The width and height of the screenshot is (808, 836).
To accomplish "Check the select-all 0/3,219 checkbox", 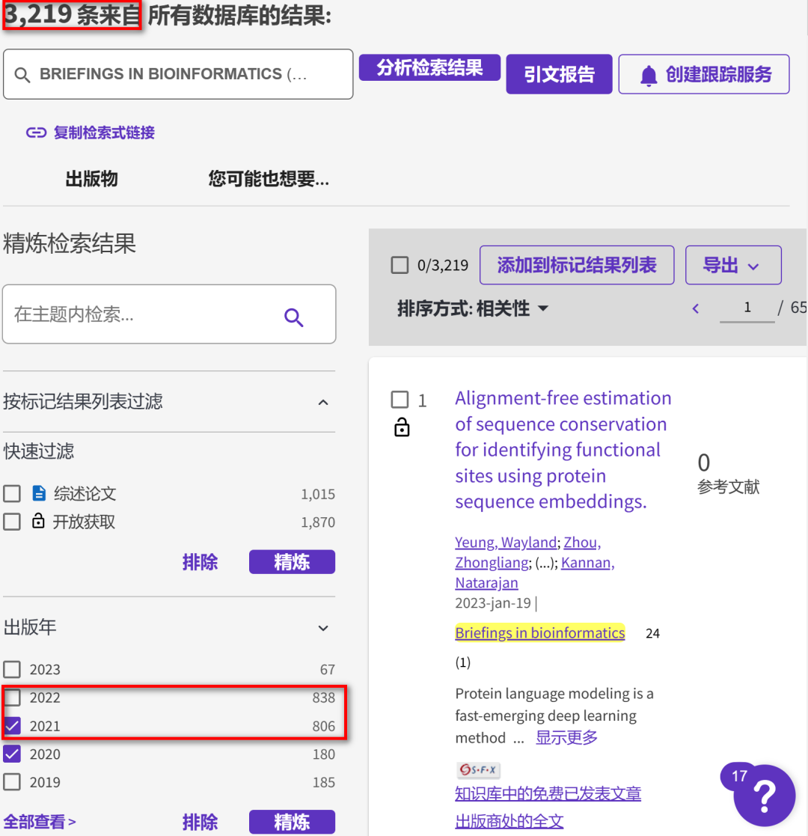I will [x=400, y=263].
